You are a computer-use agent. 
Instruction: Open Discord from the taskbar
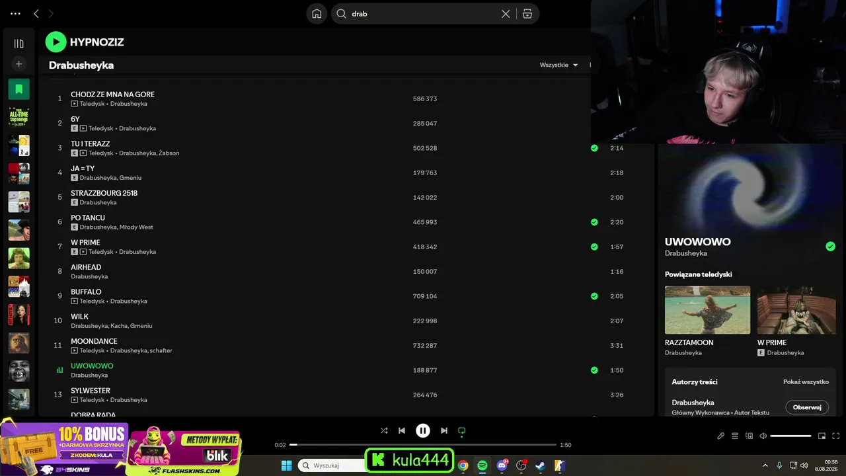(502, 465)
